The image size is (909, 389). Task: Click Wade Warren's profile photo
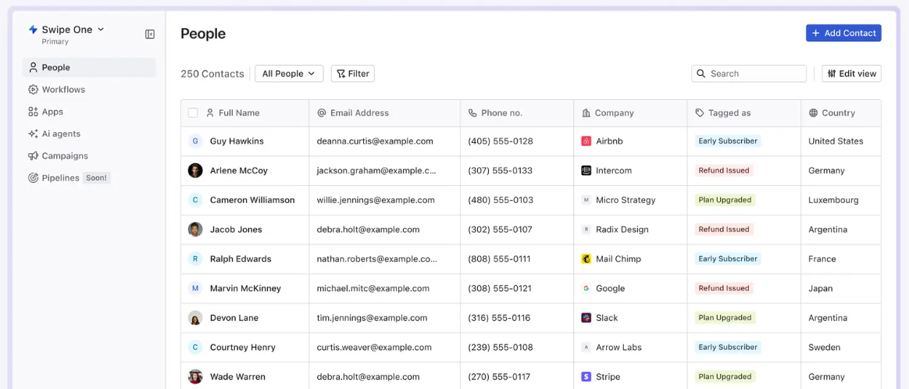click(x=195, y=377)
